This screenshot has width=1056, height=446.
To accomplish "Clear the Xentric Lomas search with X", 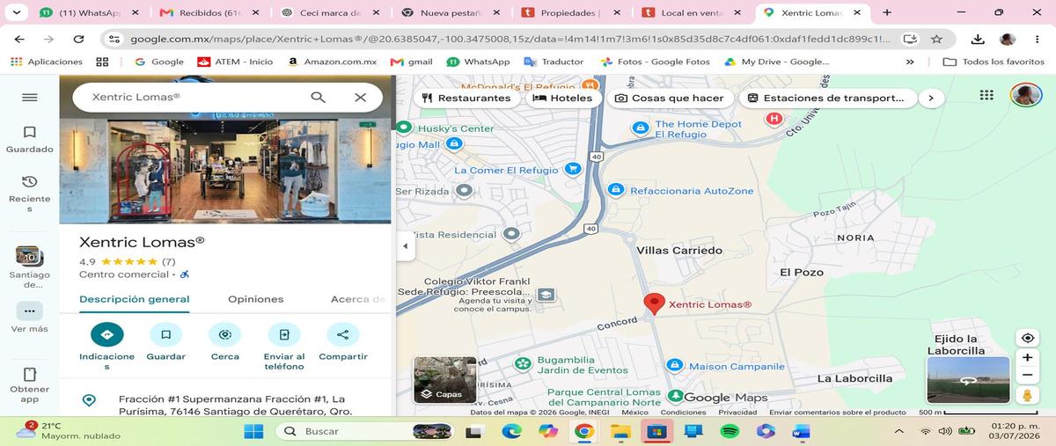I will [x=360, y=97].
